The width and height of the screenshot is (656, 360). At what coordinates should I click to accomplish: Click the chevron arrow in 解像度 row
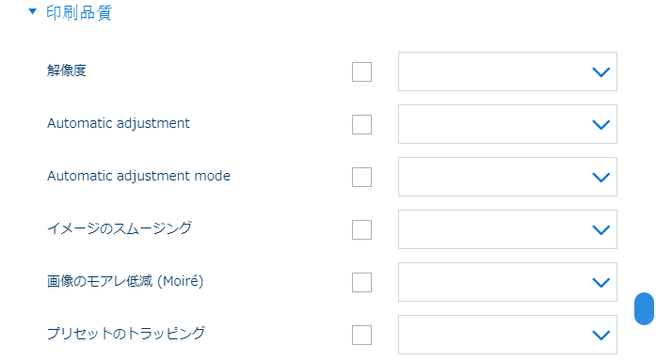coord(601,72)
